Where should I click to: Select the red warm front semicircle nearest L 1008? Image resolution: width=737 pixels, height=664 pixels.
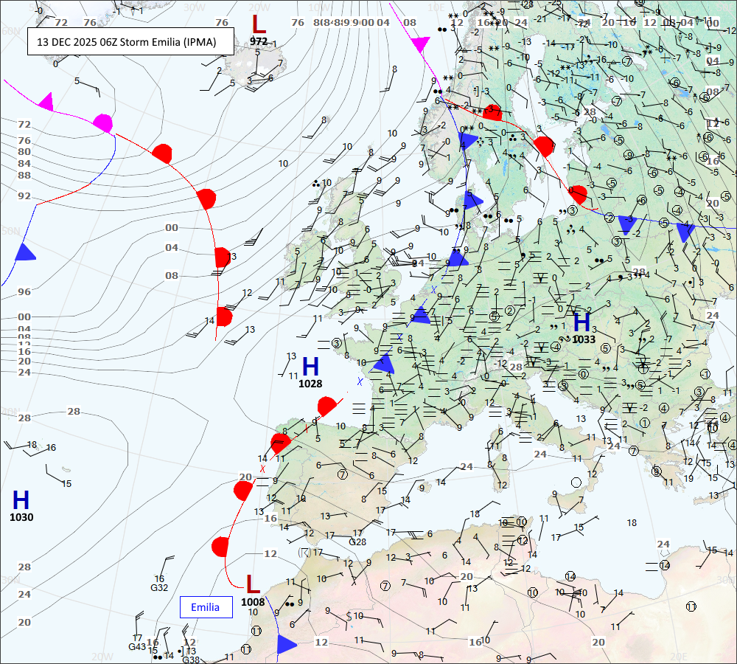(220, 547)
